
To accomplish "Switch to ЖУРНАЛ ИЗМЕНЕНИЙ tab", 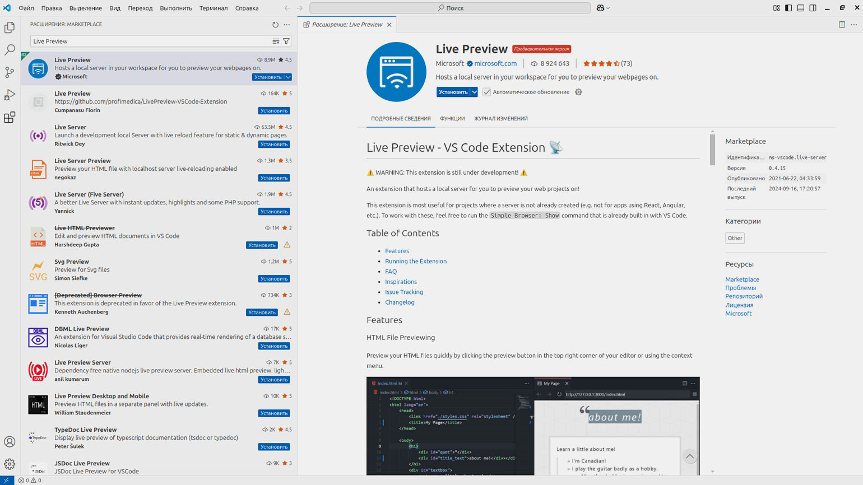I will coord(501,119).
